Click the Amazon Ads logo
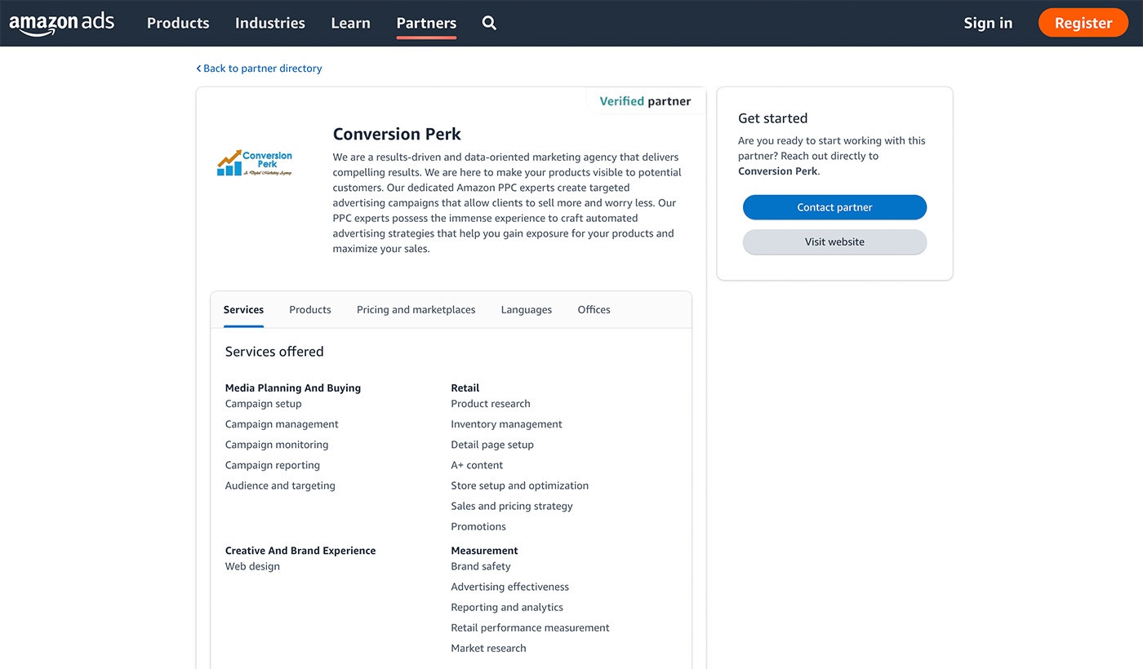 pos(61,23)
